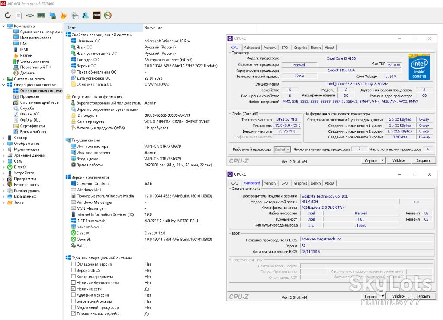Uncheck the Наличие сети checkbox

pos(73,289)
